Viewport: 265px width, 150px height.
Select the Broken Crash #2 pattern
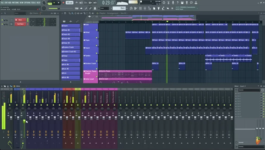point(71,52)
